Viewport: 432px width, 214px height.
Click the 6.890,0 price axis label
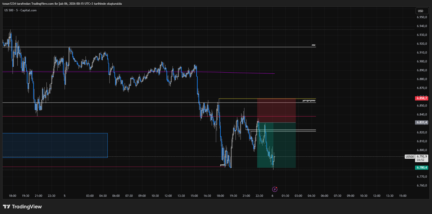[422, 70]
